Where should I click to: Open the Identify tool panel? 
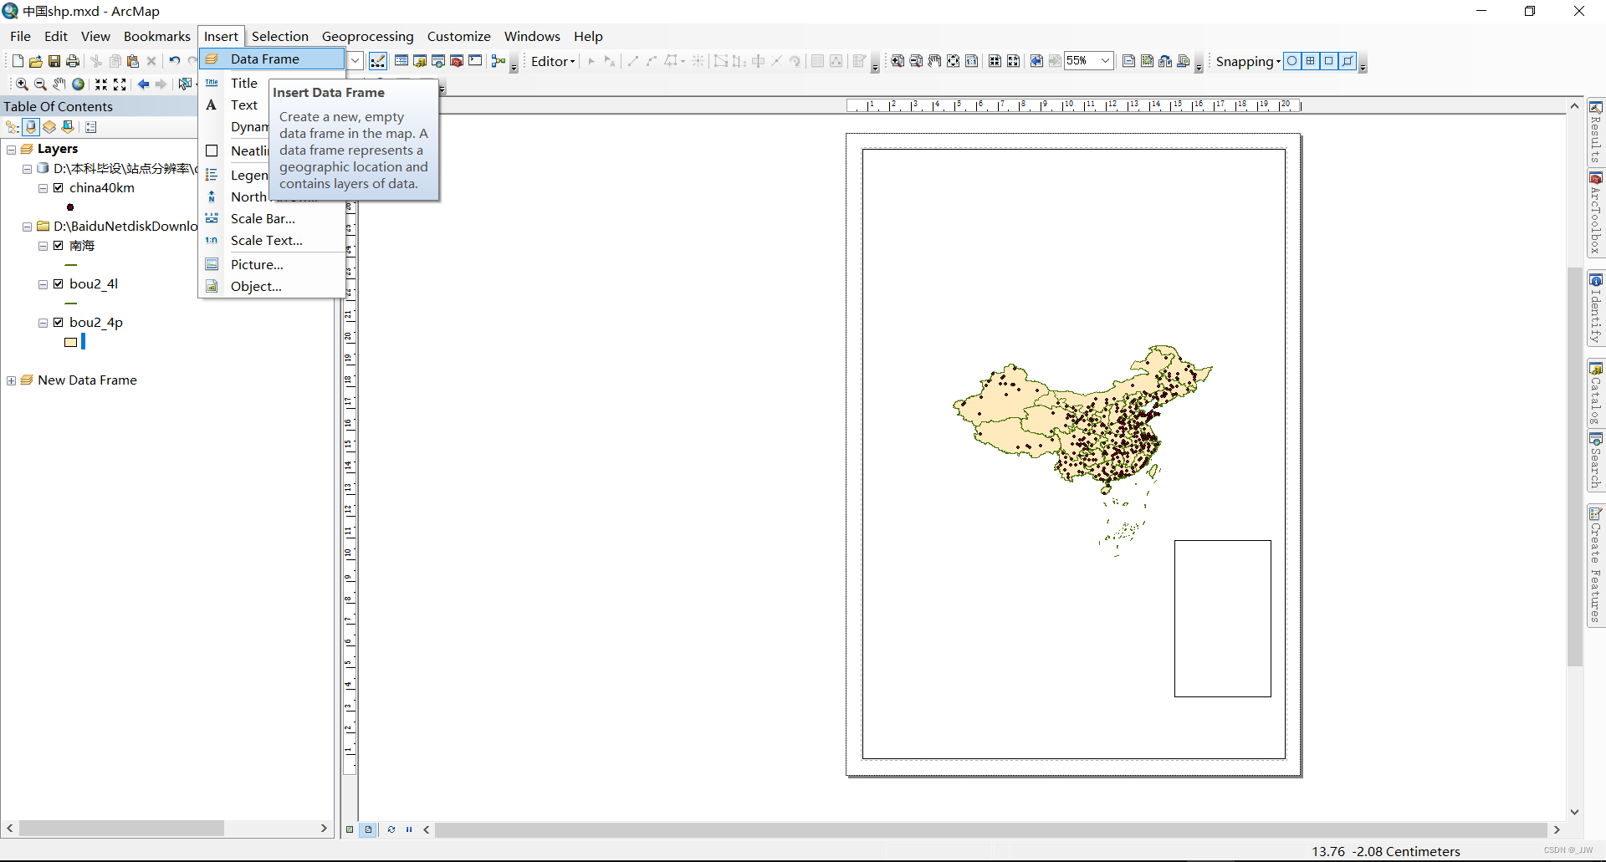pyautogui.click(x=1598, y=308)
